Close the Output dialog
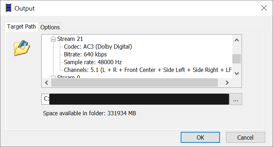Viewport: 273px width, 147px height. tap(263, 8)
